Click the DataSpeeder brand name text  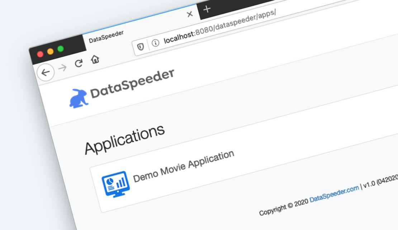click(132, 83)
